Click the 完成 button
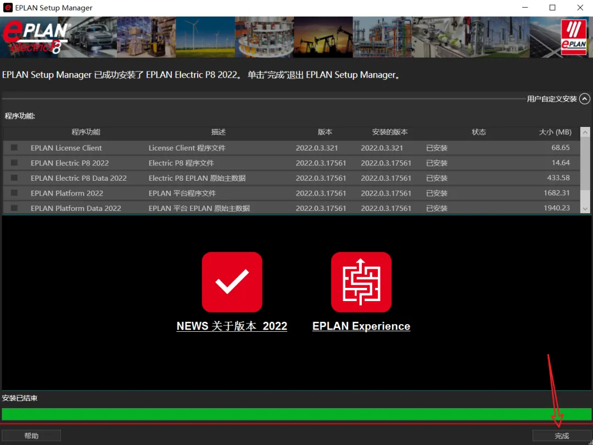 point(562,436)
